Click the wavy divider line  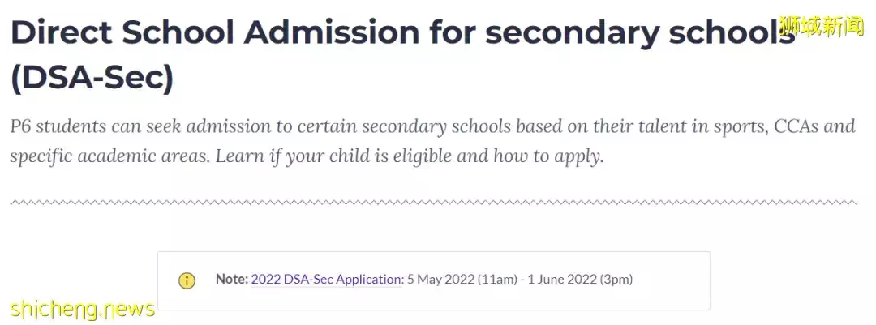click(433, 202)
